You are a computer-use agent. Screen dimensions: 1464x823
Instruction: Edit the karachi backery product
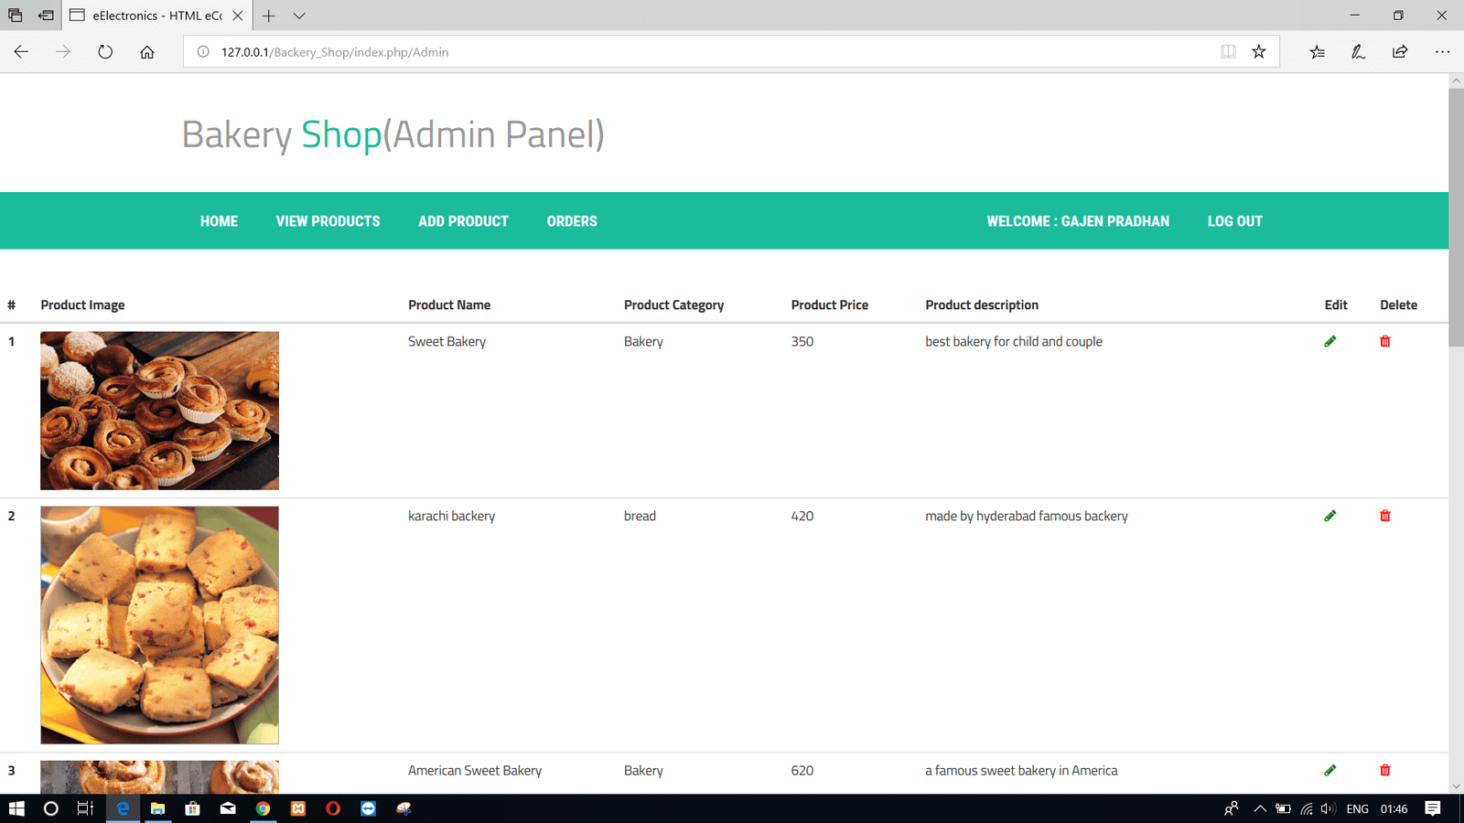click(x=1329, y=516)
